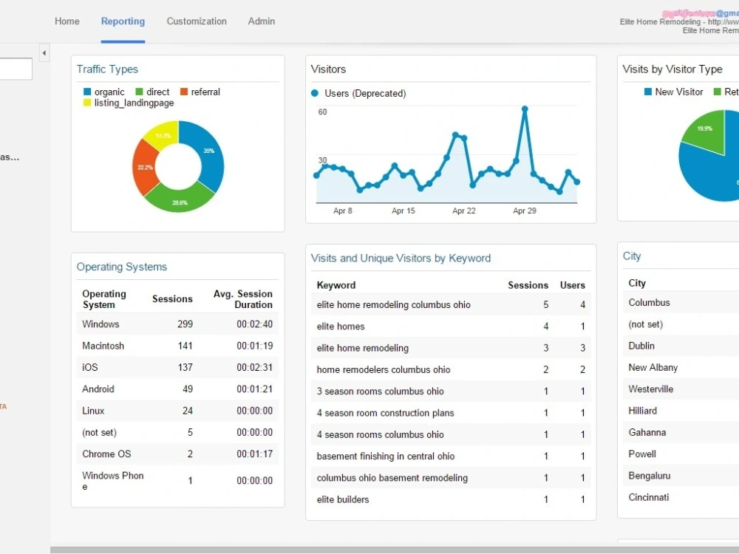The image size is (739, 554).
Task: Click keyword 'elite homes'
Action: (341, 326)
